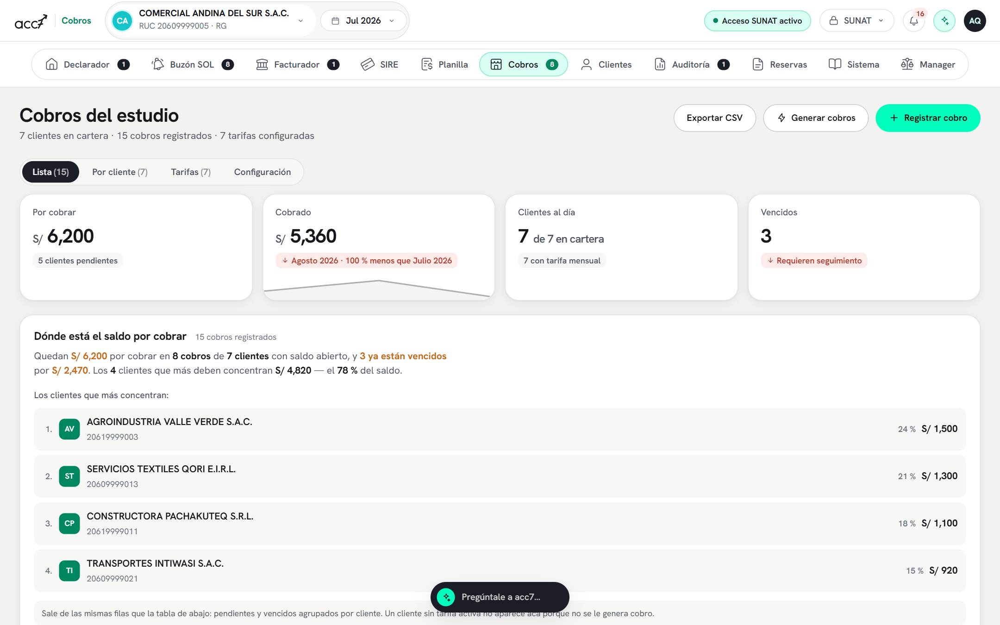Click the '5 clientes pendientes' chip
1000x625 pixels.
78,261
